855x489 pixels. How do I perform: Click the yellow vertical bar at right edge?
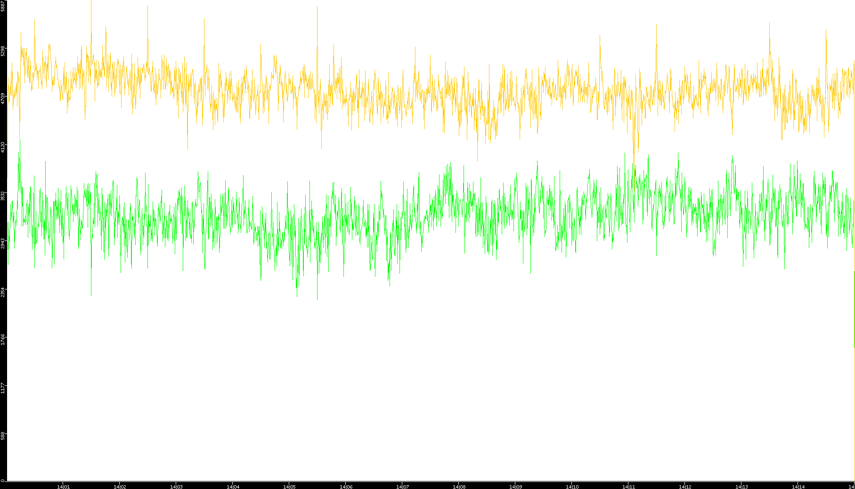click(854, 309)
